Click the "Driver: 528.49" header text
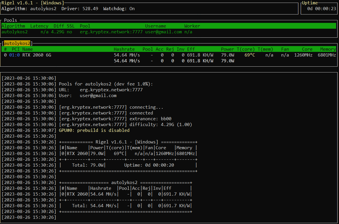The image size is (339, 224). pos(80,9)
